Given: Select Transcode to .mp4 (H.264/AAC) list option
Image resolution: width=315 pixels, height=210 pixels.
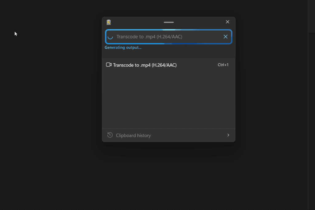Looking at the screenshot, I should click(x=169, y=65).
